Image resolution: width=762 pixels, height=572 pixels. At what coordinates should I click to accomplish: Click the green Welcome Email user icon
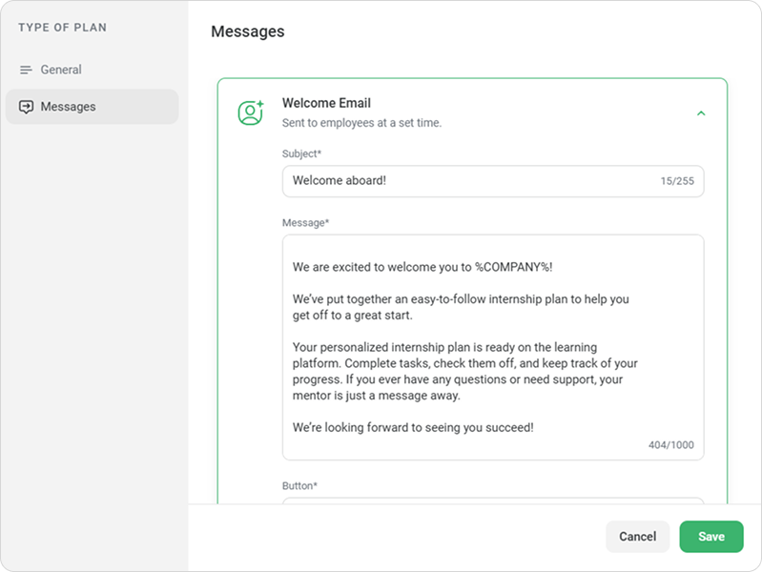pyautogui.click(x=251, y=112)
